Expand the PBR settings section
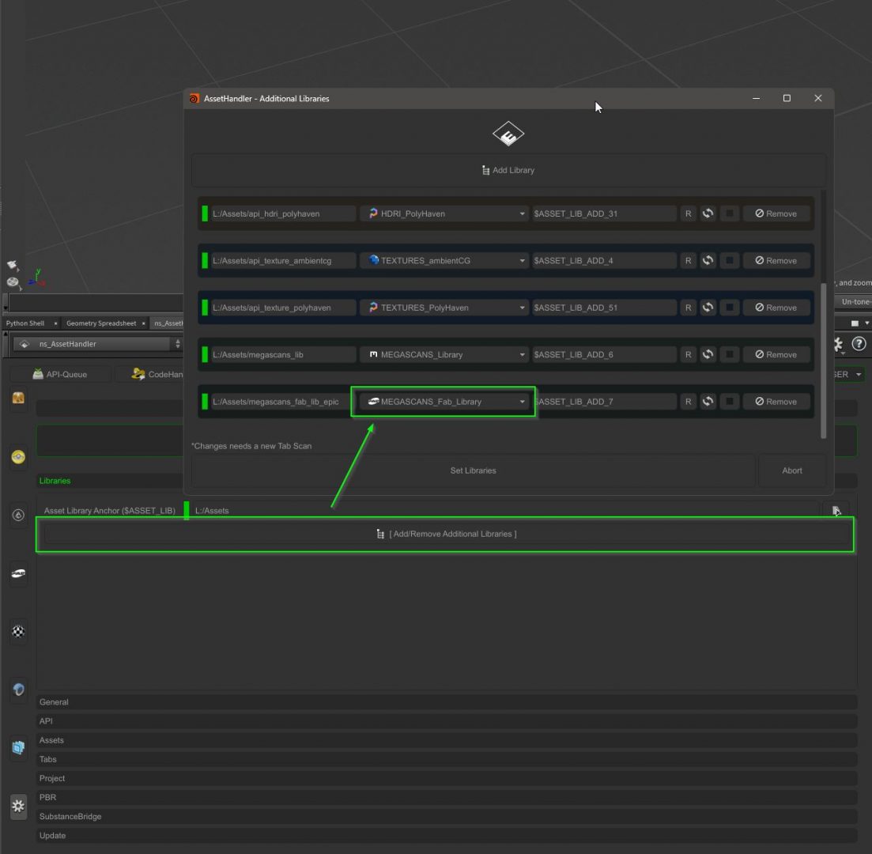The width and height of the screenshot is (872, 854). 447,797
